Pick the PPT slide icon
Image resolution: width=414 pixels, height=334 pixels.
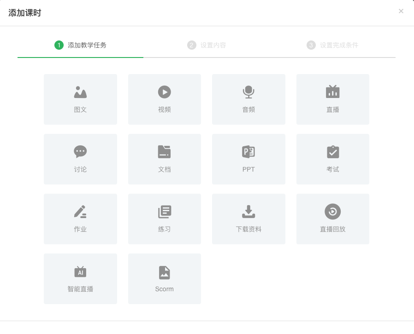click(248, 152)
